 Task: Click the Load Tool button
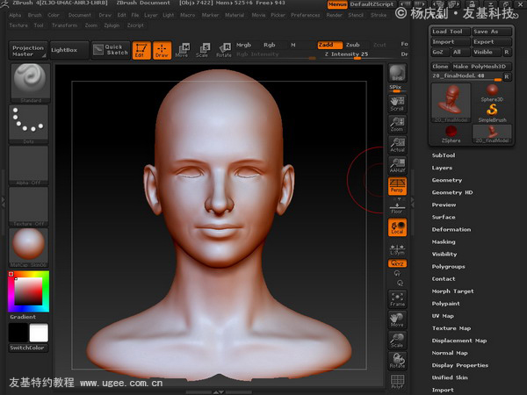pos(451,32)
